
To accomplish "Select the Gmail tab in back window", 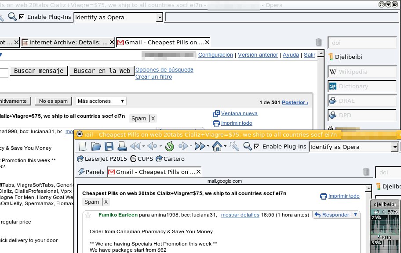I will pyautogui.click(x=163, y=43).
